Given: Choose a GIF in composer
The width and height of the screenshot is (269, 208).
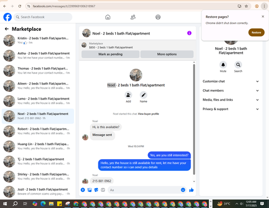Looking at the screenshot, I should point(103,190).
